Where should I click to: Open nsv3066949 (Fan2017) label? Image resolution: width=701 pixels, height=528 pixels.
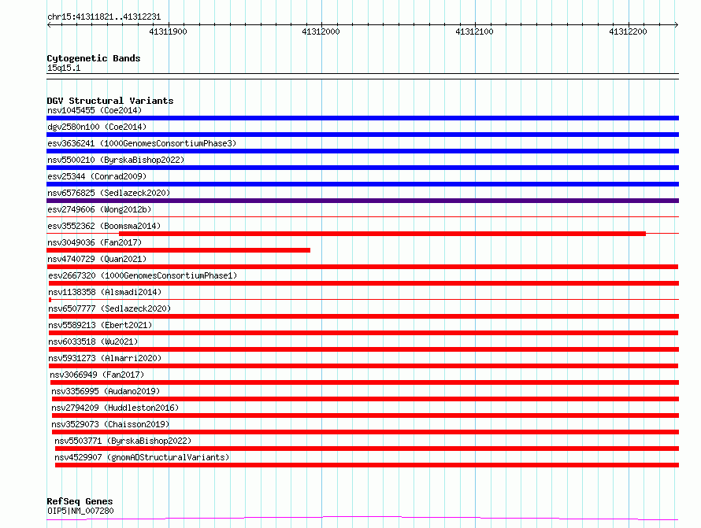click(x=97, y=375)
